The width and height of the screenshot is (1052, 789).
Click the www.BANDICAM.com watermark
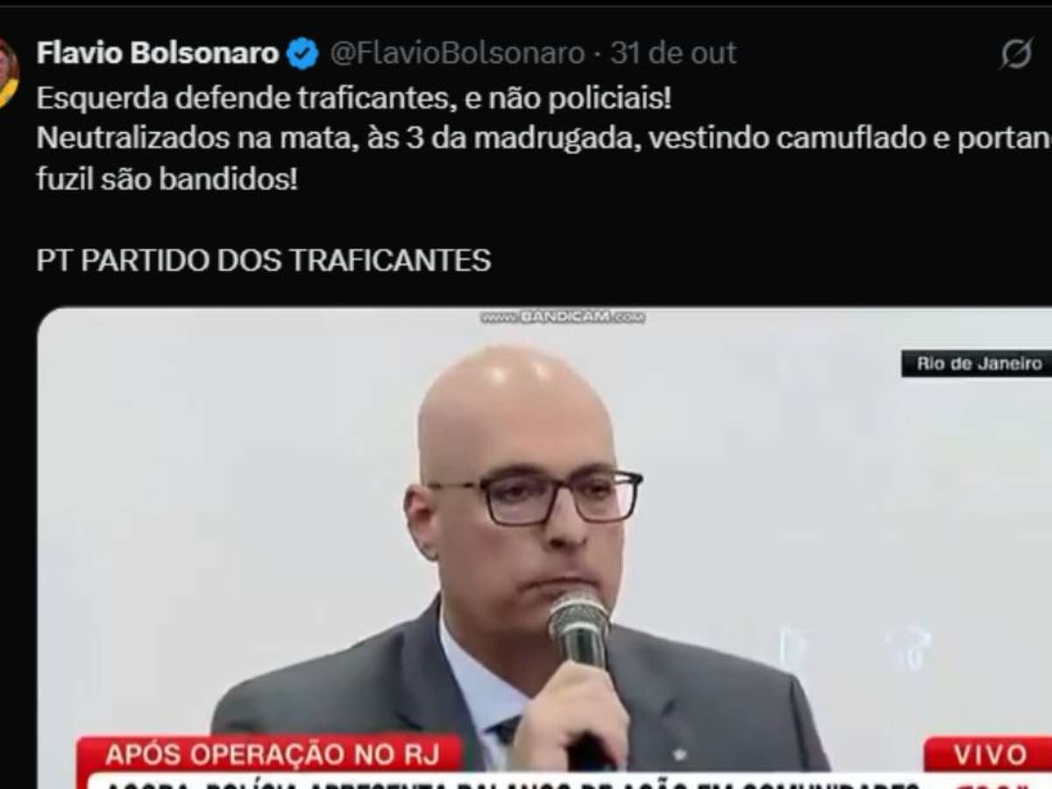(562, 317)
